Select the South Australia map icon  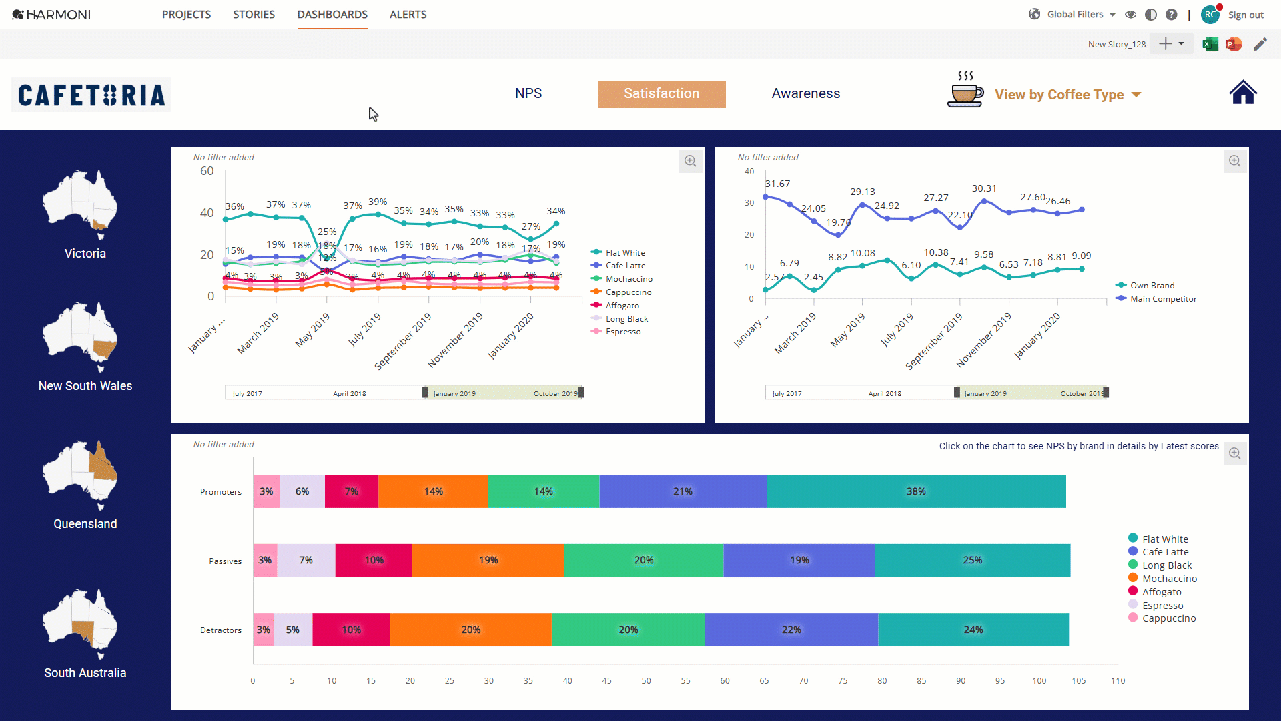80,624
